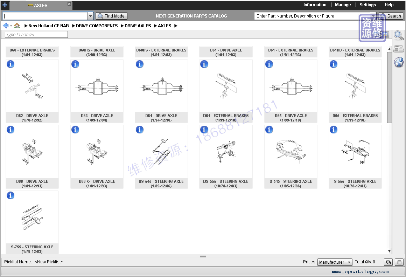Screen dimensions: 406x277
Task: Navigate to DRIVE COMPONENTS breadcrumb
Action: click(97, 26)
